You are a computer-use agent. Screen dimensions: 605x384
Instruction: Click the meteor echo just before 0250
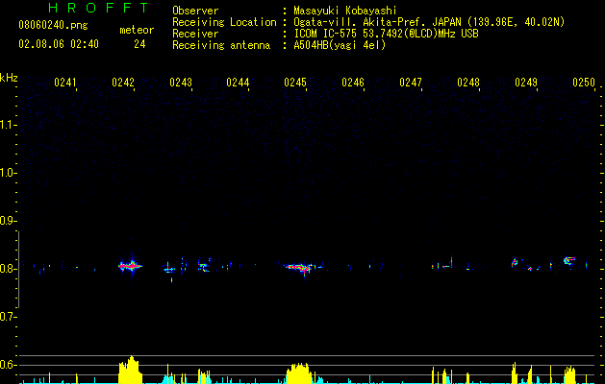[569, 261]
